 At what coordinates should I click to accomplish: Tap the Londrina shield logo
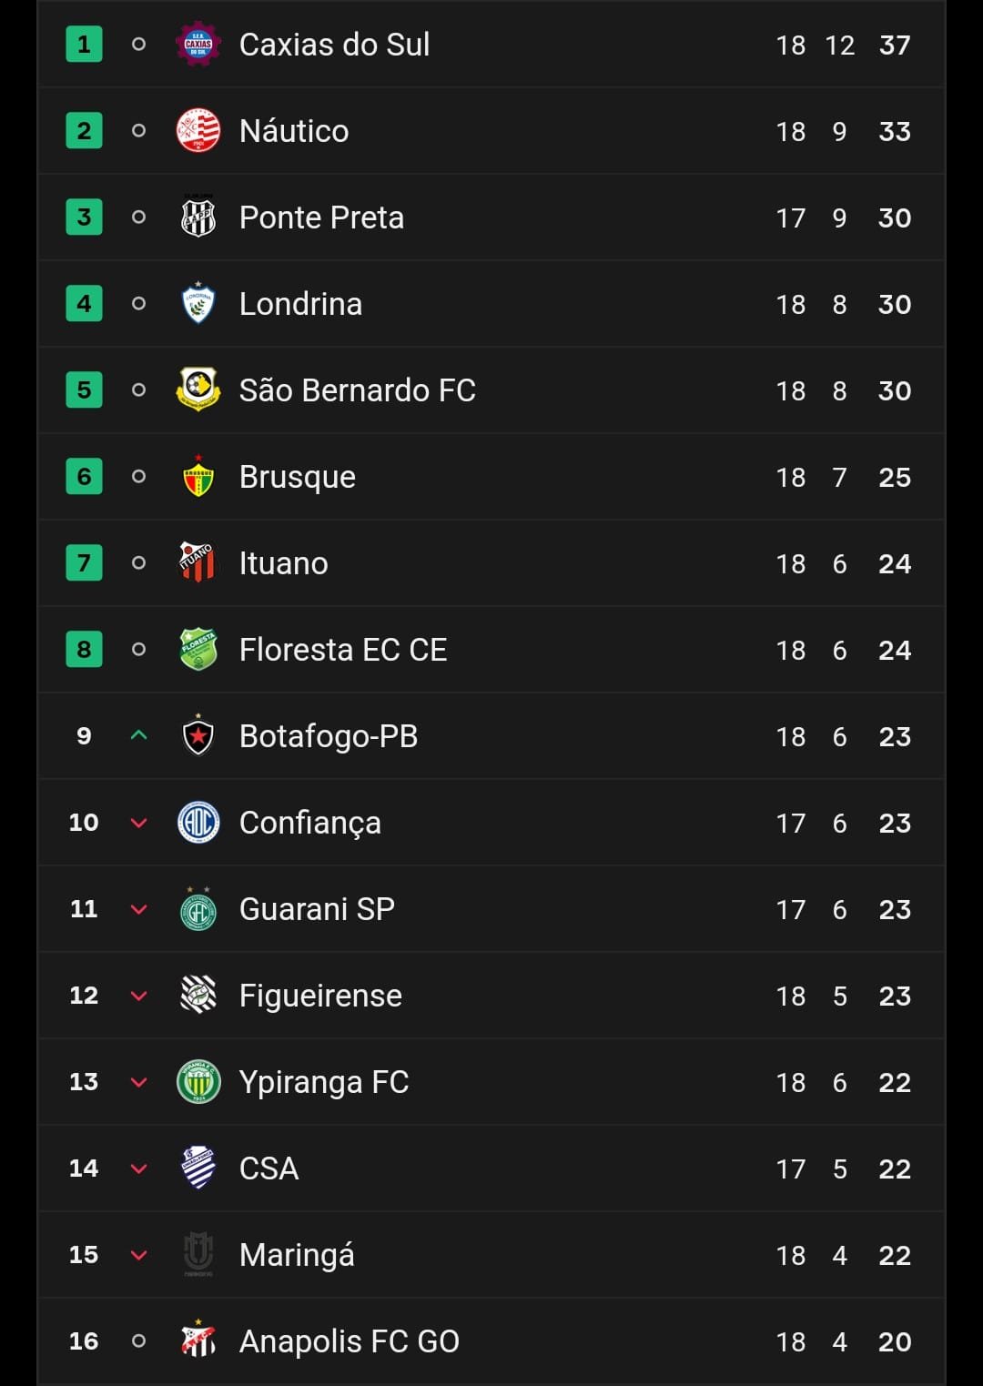click(x=198, y=304)
